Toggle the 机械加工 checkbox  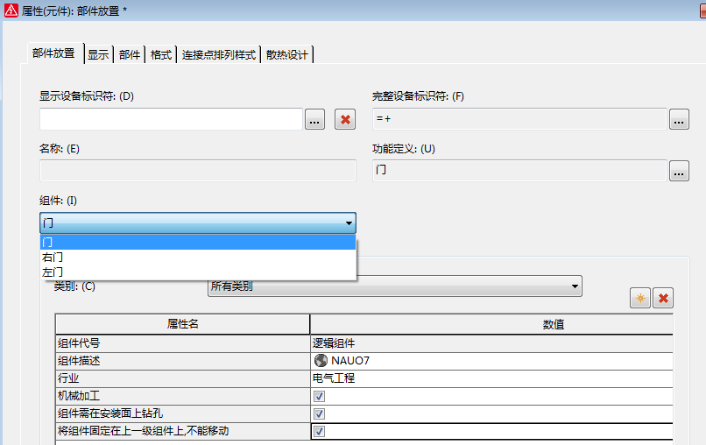click(319, 396)
